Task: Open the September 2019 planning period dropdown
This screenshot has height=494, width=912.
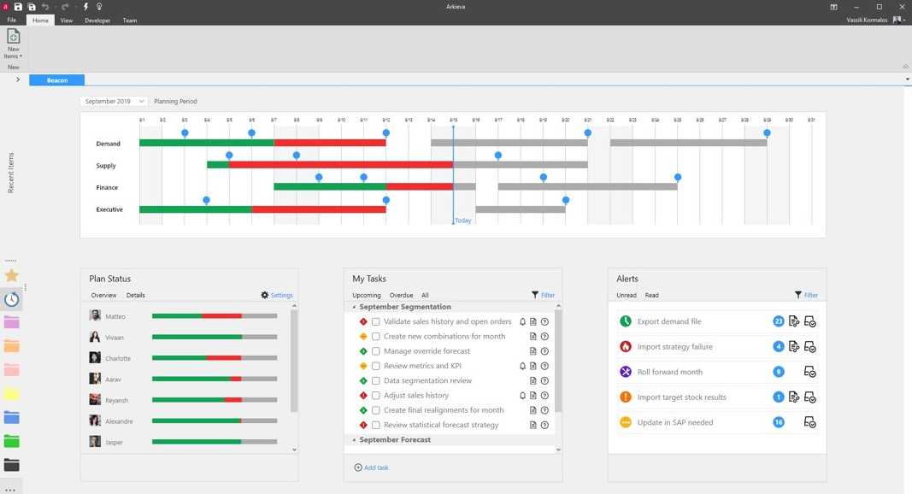Action: (114, 101)
